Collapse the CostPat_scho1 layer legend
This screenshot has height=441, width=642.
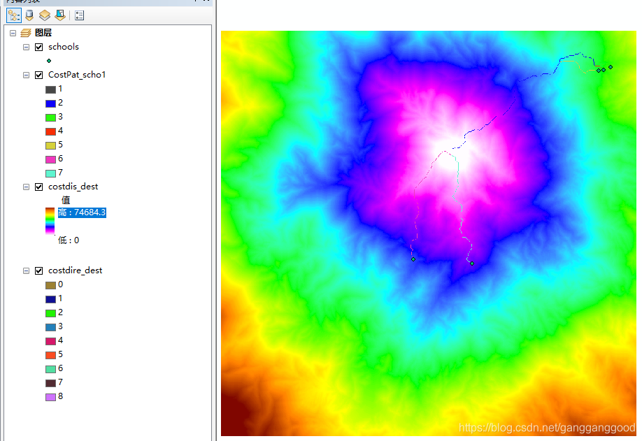(26, 75)
